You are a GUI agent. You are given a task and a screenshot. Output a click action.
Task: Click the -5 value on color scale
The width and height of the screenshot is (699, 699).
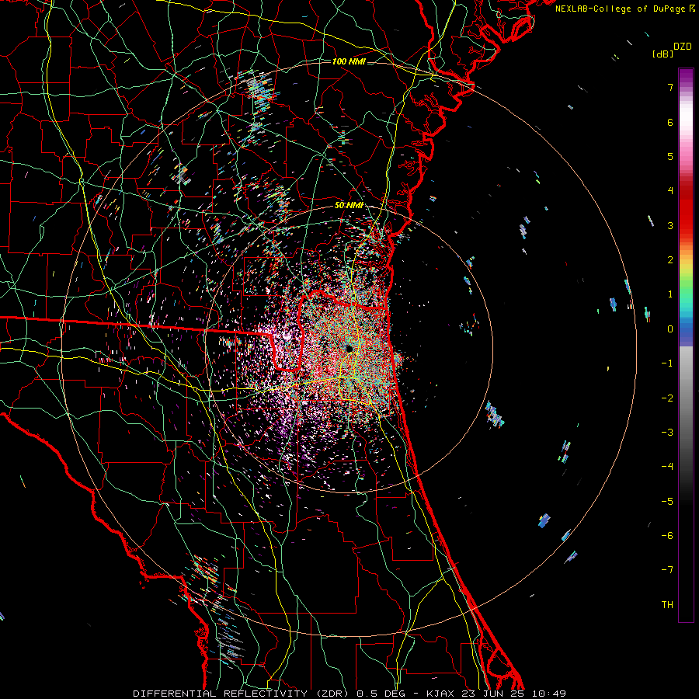coord(667,501)
